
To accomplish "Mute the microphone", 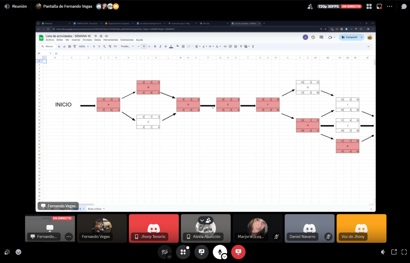I will click(219, 251).
